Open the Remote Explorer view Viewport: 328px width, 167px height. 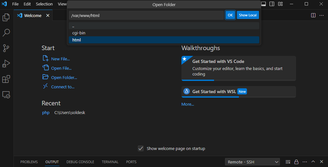click(x=6, y=95)
